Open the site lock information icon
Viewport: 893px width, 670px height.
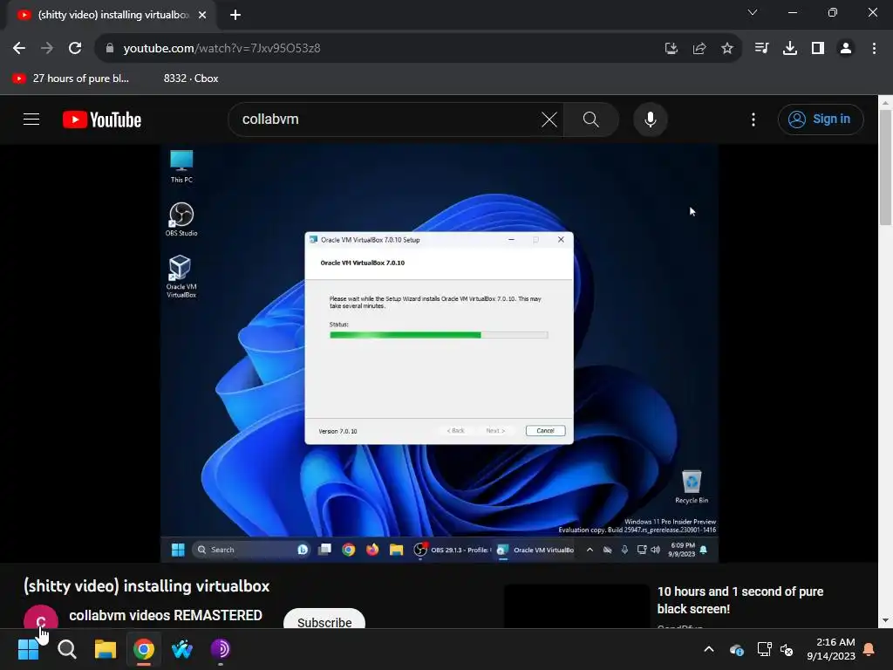click(x=110, y=49)
